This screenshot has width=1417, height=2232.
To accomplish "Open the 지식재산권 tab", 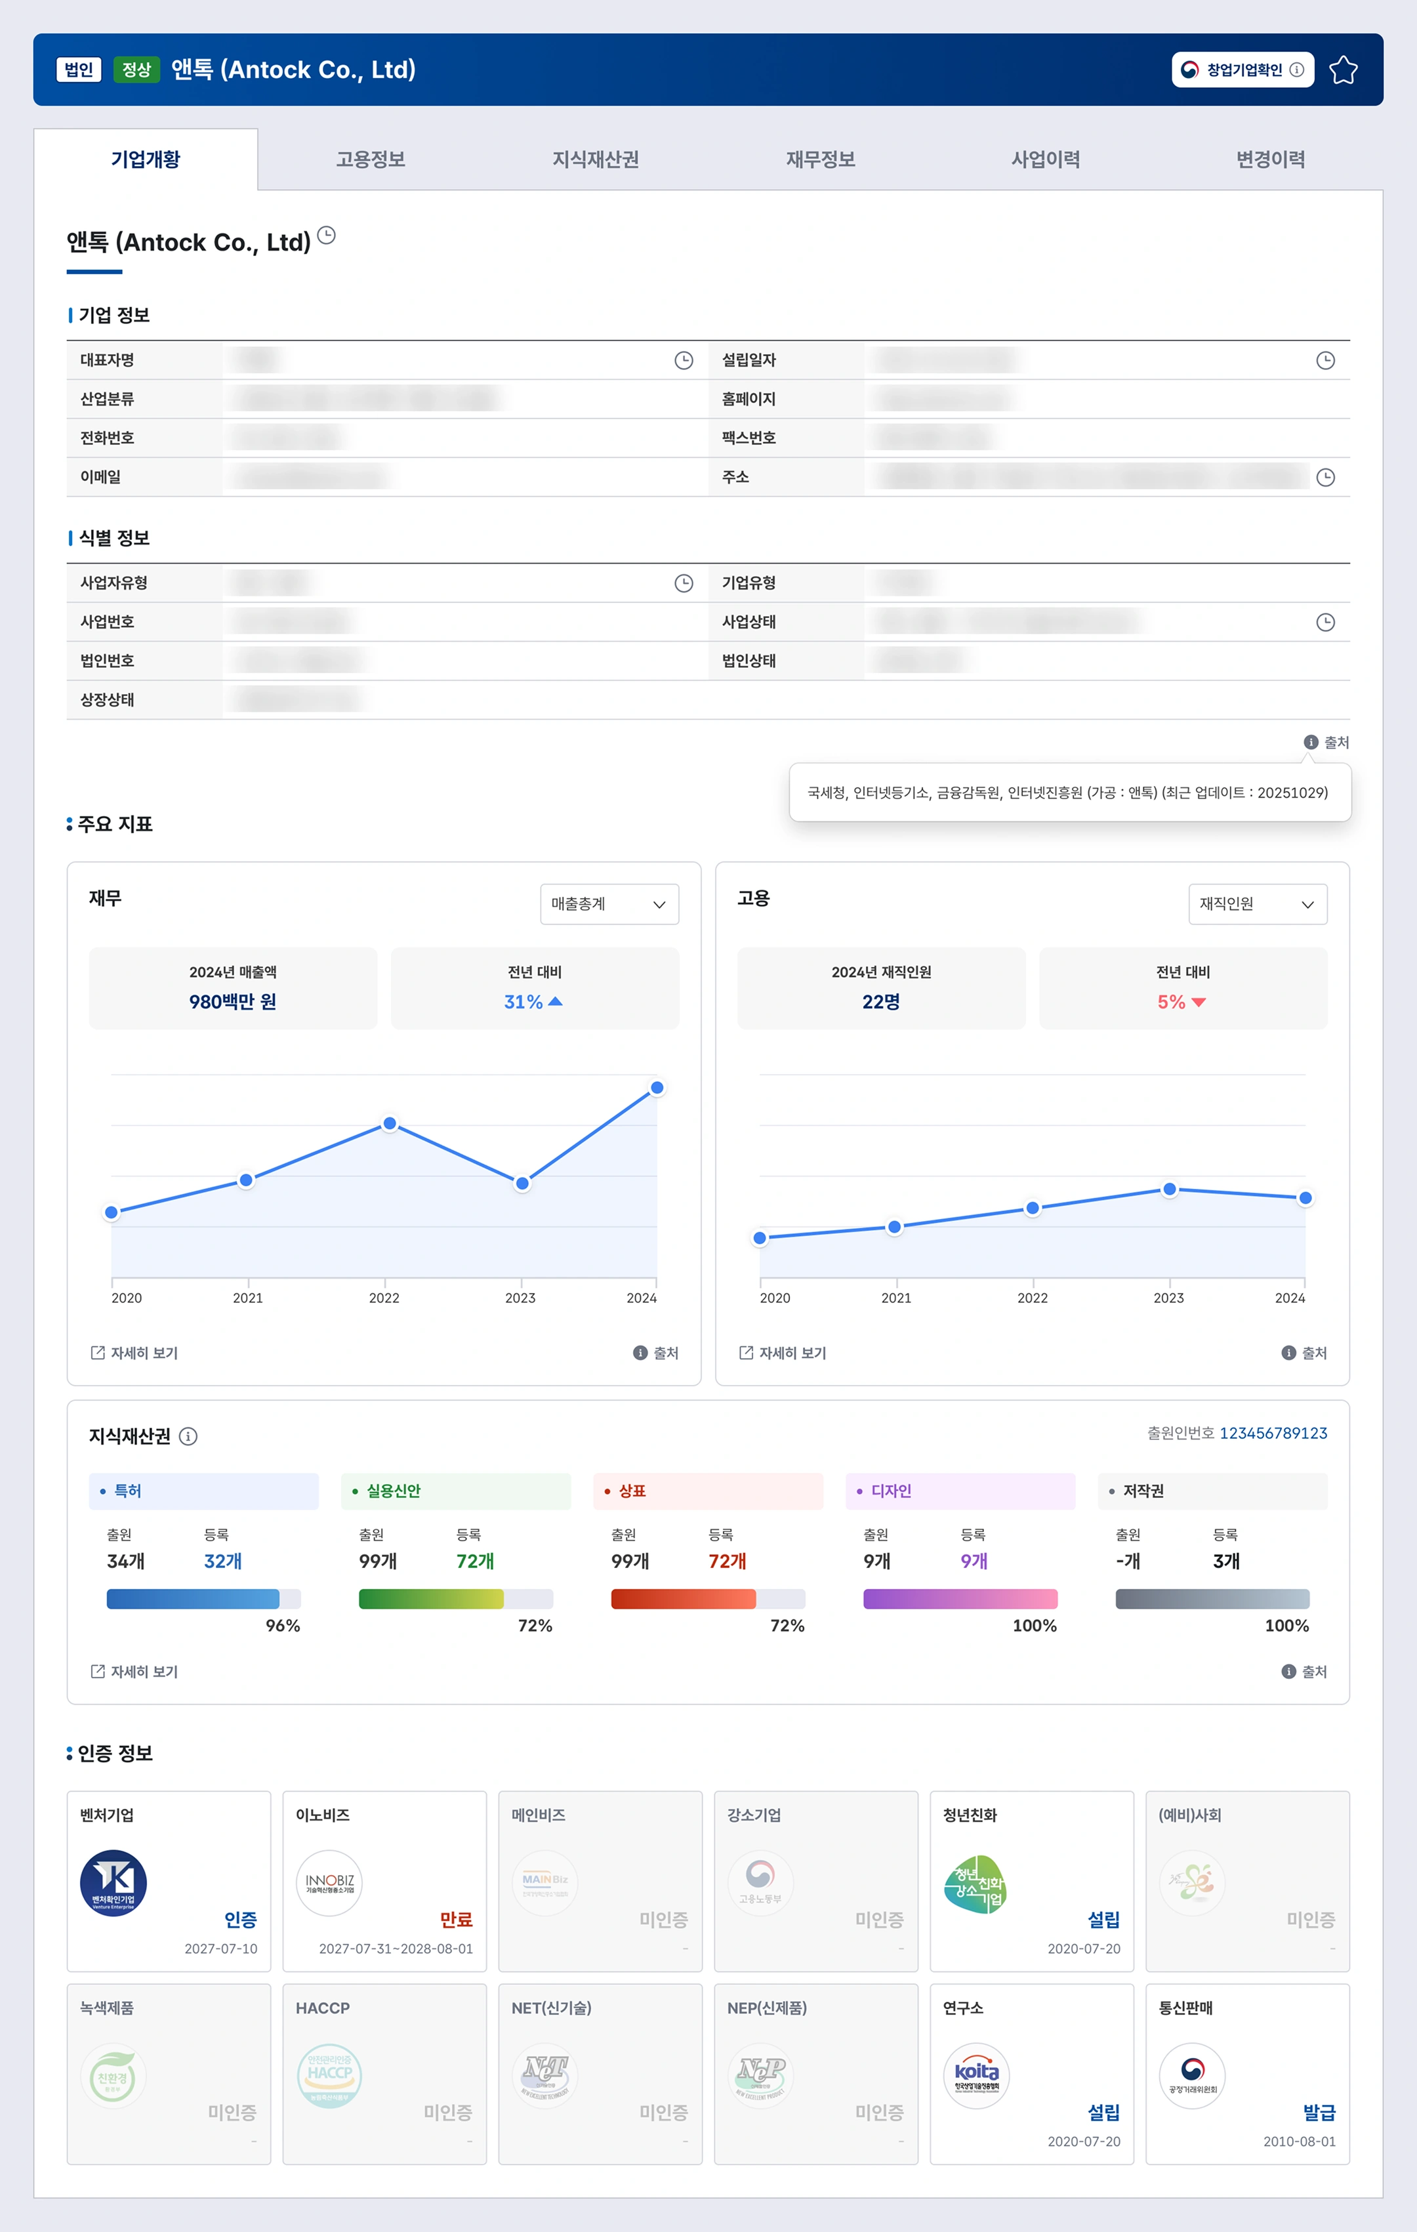I will tap(596, 159).
